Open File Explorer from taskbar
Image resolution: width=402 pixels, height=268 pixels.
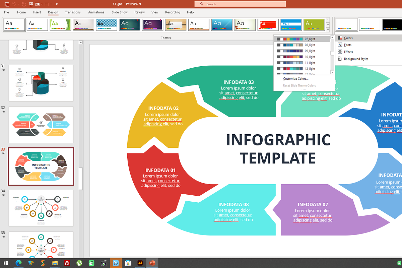pos(55,263)
